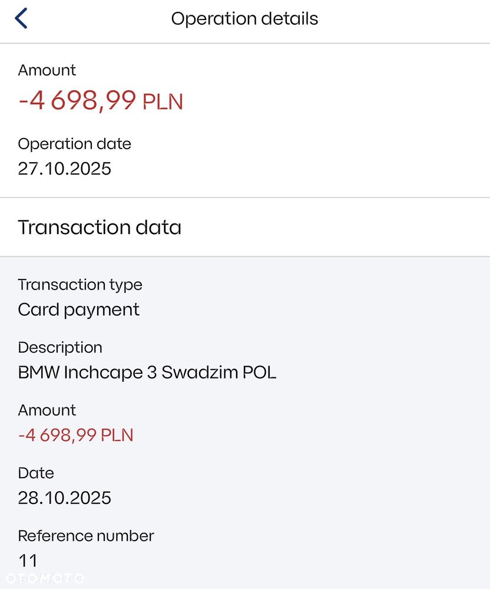490x589 pixels.
Task: Select the Reference number label
Action: (86, 536)
